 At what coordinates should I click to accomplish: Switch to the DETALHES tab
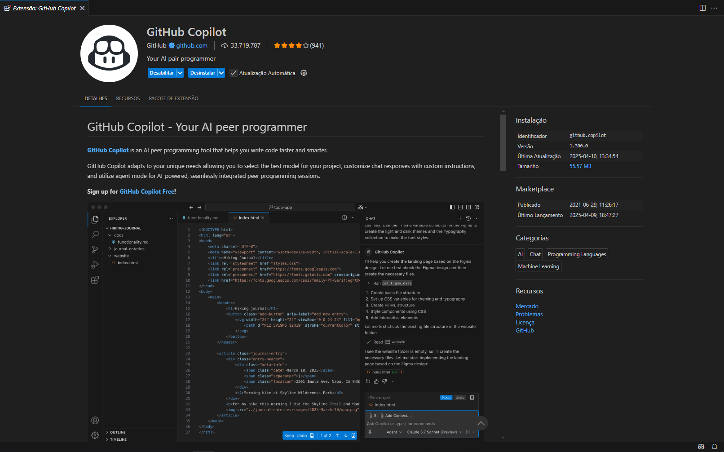click(x=96, y=98)
